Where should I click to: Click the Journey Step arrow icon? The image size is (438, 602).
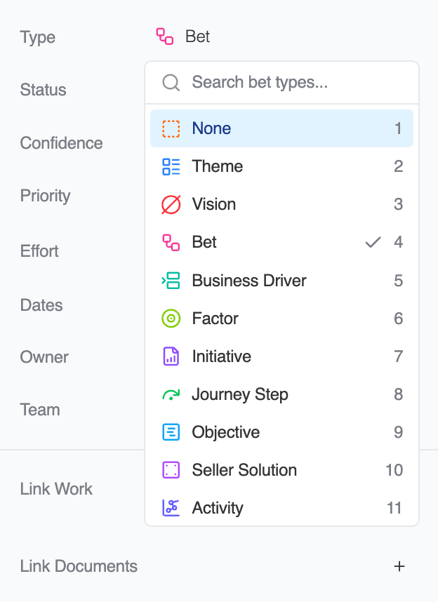click(x=171, y=395)
